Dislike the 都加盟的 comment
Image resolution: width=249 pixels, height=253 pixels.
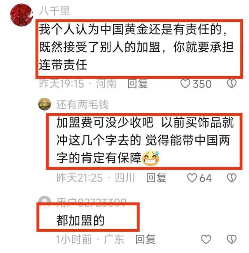click(231, 239)
